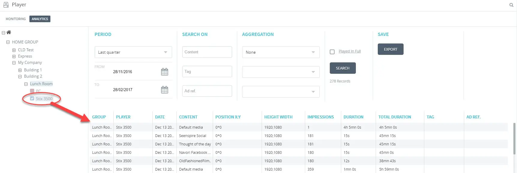This screenshot has width=517, height=173.
Task: Focus the Ad ref. search field
Action: pyautogui.click(x=207, y=91)
